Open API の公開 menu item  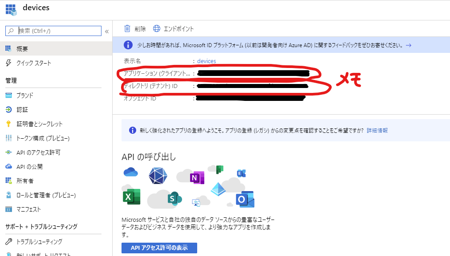29,167
